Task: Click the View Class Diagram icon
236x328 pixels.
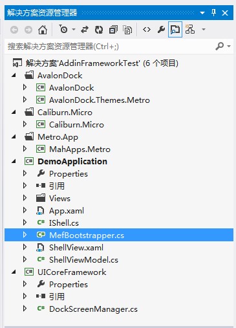Action: [190, 29]
